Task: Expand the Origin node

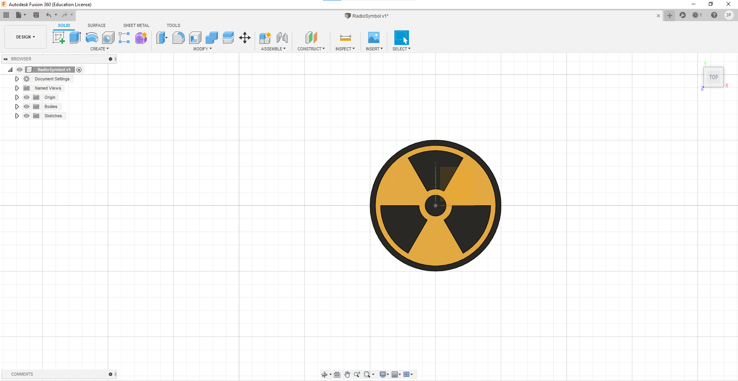Action: (x=17, y=97)
